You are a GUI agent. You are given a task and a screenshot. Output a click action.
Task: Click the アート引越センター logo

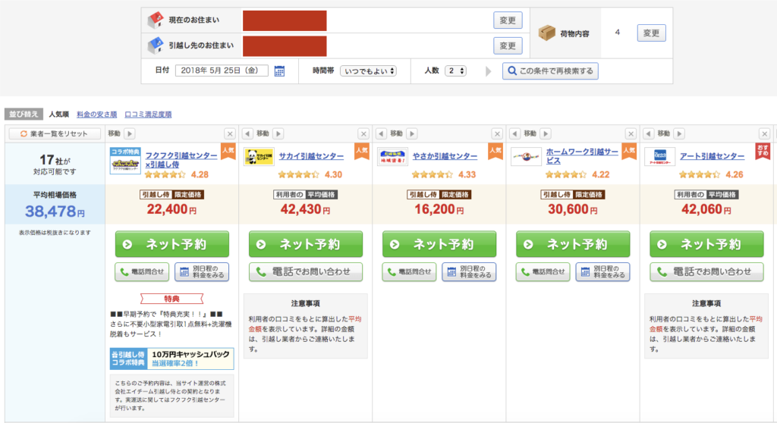pyautogui.click(x=659, y=157)
